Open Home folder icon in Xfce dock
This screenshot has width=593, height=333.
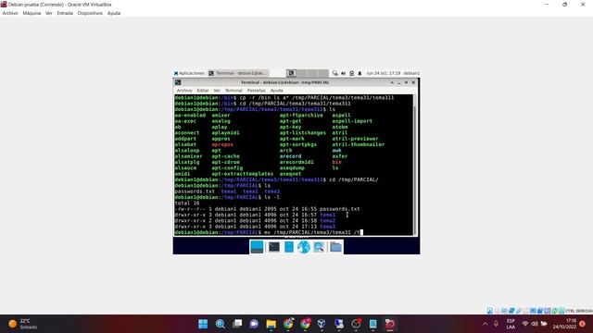pyautogui.click(x=335, y=247)
